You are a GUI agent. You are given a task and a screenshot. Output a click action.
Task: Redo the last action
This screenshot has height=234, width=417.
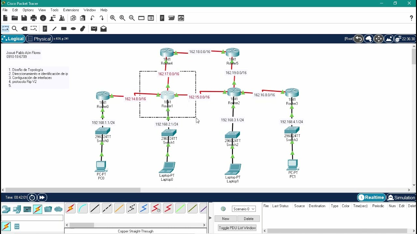102,18
